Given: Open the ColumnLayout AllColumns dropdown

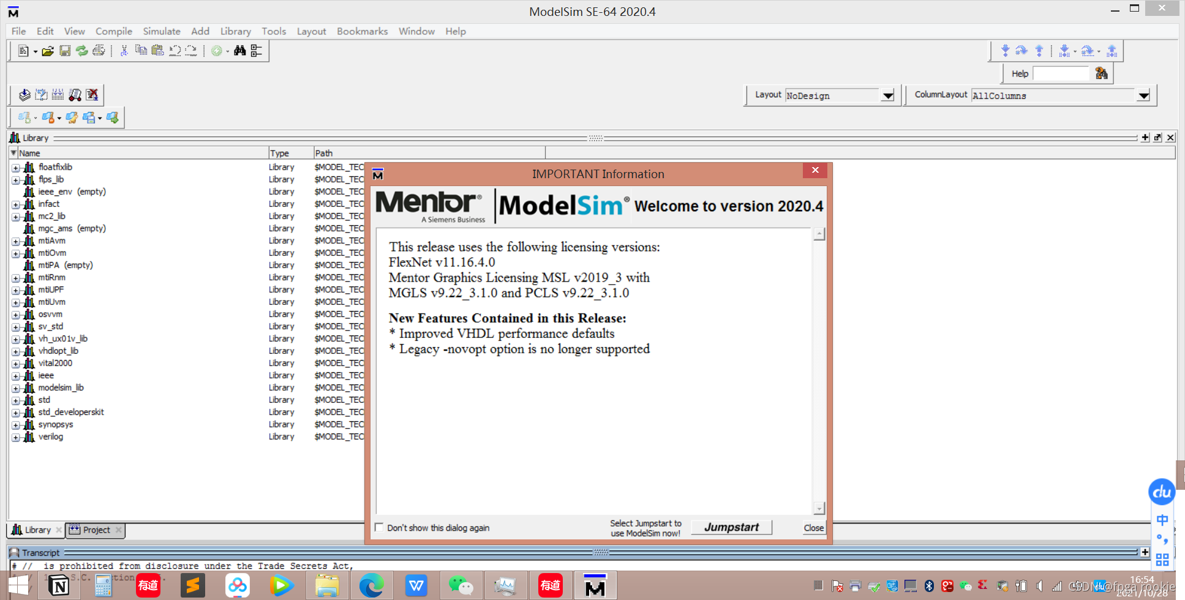Looking at the screenshot, I should click(x=1144, y=95).
